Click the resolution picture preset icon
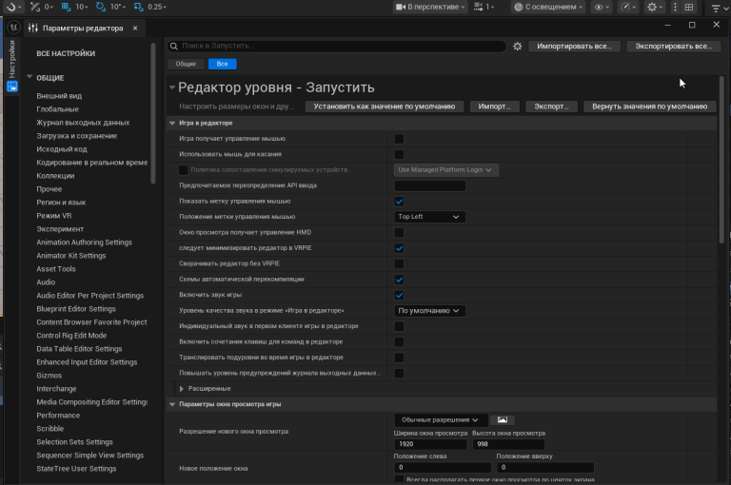This screenshot has width=731, height=485. pos(503,419)
